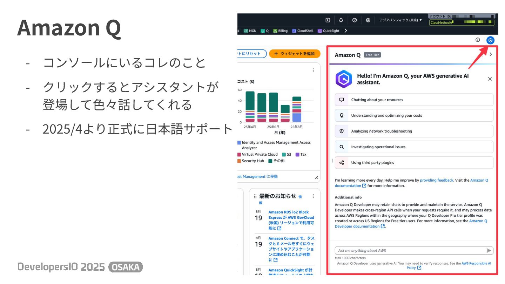Click the lightbulb icon on the costs suggestion

pos(342,115)
